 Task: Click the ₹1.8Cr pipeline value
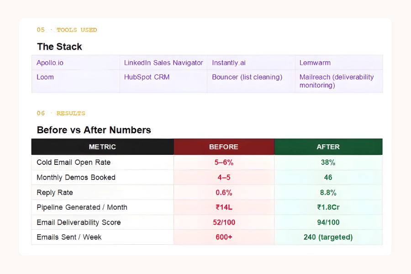coord(328,207)
